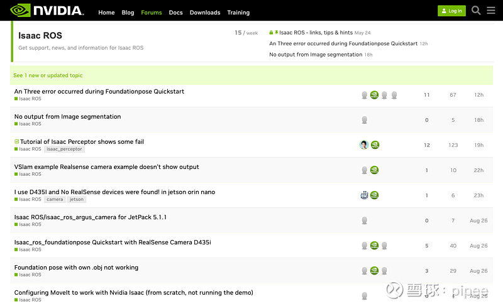Open the search magnifier icon
Screen dimensions: 503x306
click(476, 11)
